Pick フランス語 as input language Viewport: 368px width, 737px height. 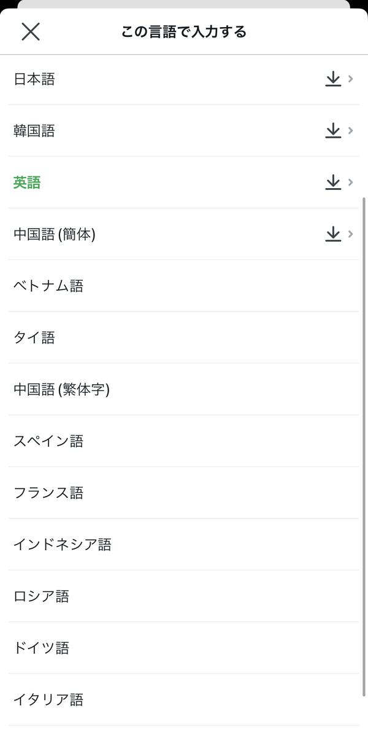click(184, 492)
